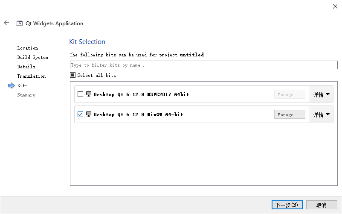Go back with the left arrow icon
The height and width of the screenshot is (214, 342).
click(6, 23)
